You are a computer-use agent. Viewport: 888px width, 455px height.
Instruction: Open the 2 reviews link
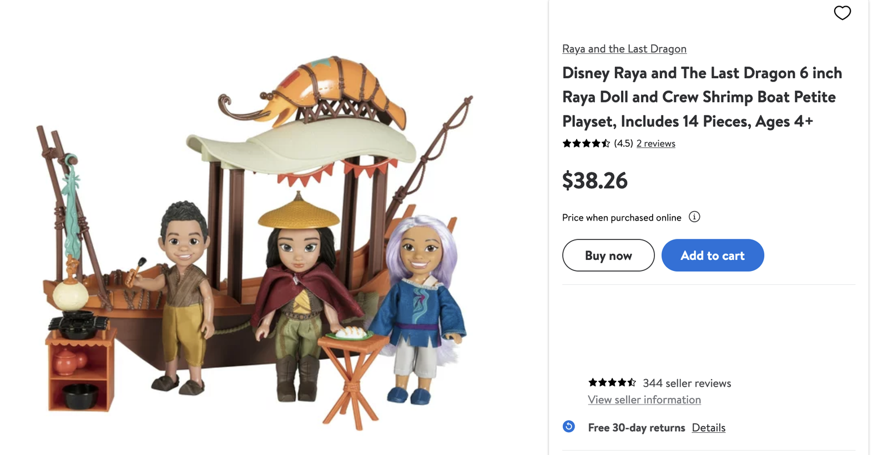[x=655, y=144]
